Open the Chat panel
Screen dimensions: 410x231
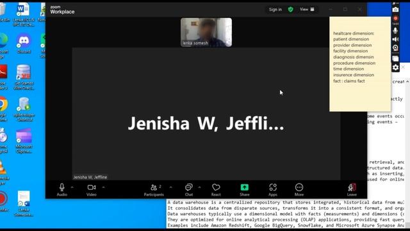click(x=189, y=190)
